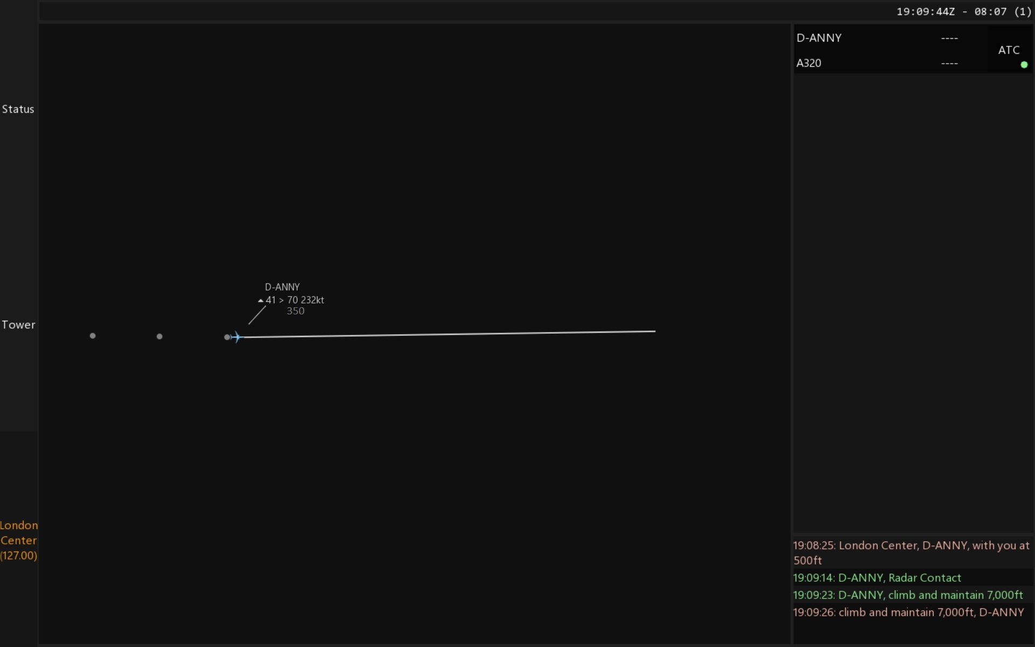This screenshot has width=1035, height=647.
Task: Select the 'Radar Contact' log message
Action: click(x=877, y=577)
